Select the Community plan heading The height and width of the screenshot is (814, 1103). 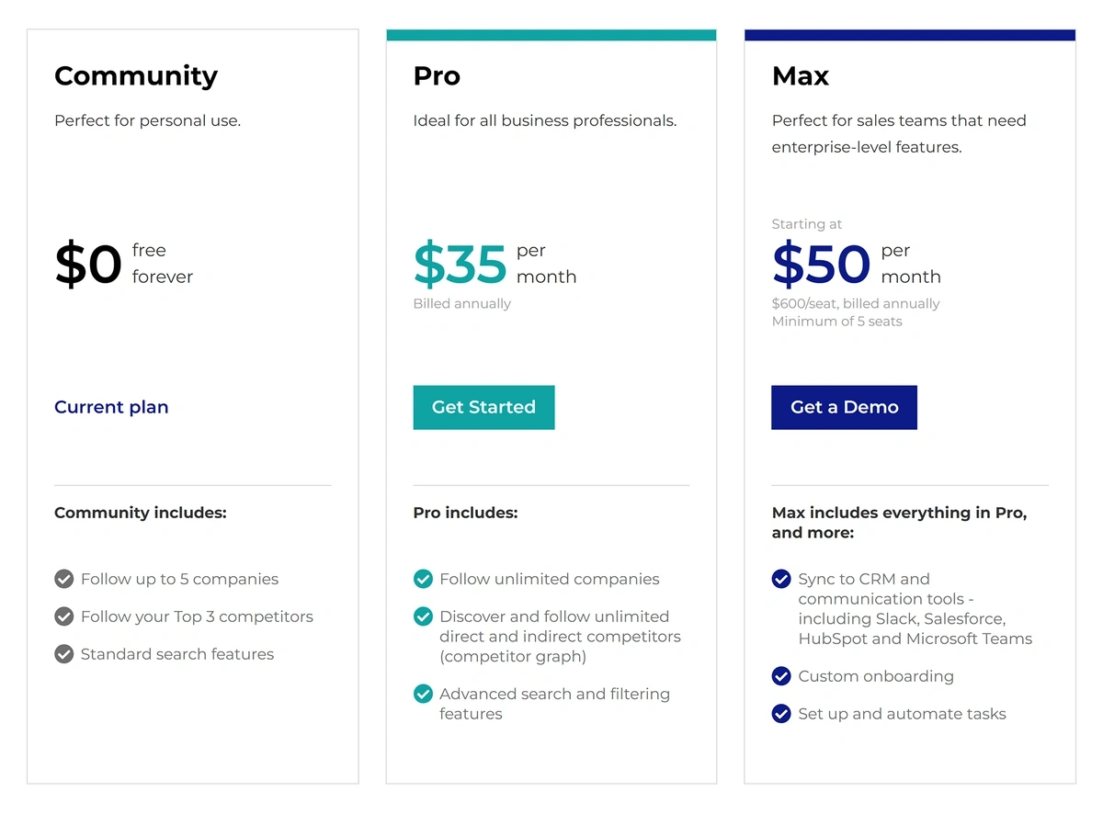tap(136, 76)
